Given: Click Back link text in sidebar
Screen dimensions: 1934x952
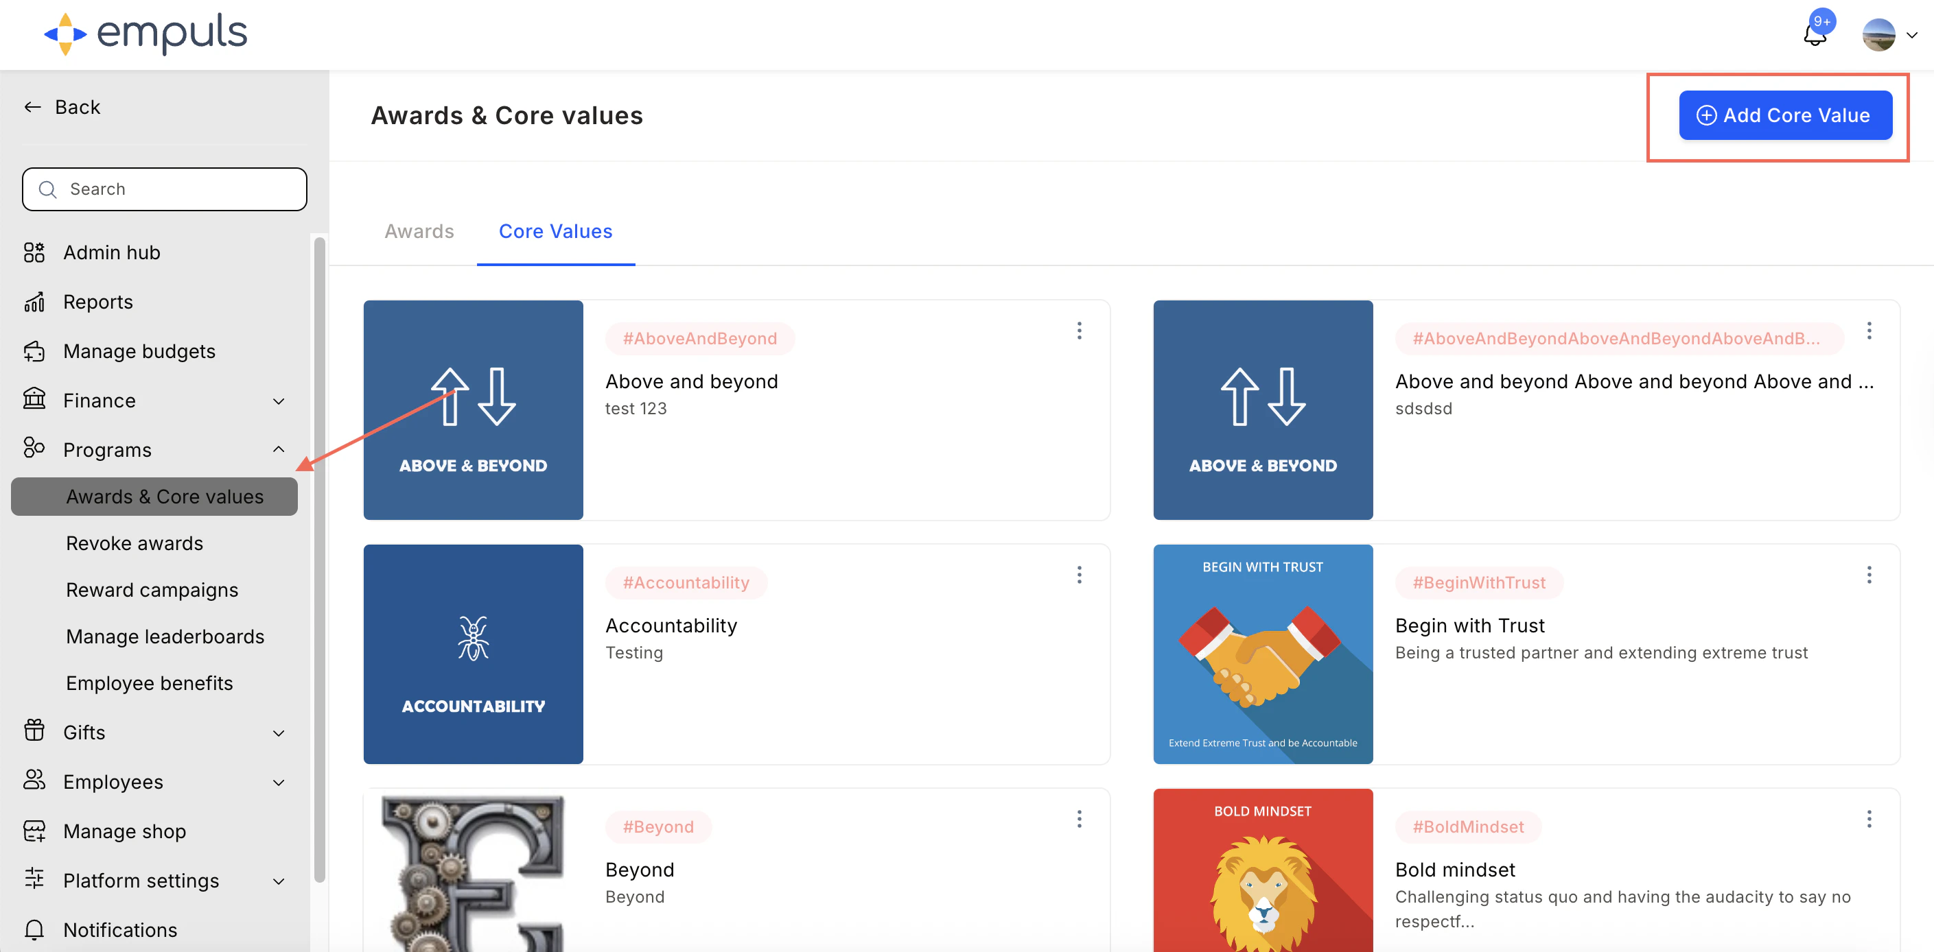Looking at the screenshot, I should tap(78, 107).
